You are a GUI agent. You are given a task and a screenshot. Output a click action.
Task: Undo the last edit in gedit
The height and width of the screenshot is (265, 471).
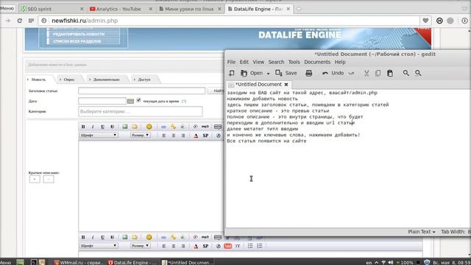coord(333,73)
